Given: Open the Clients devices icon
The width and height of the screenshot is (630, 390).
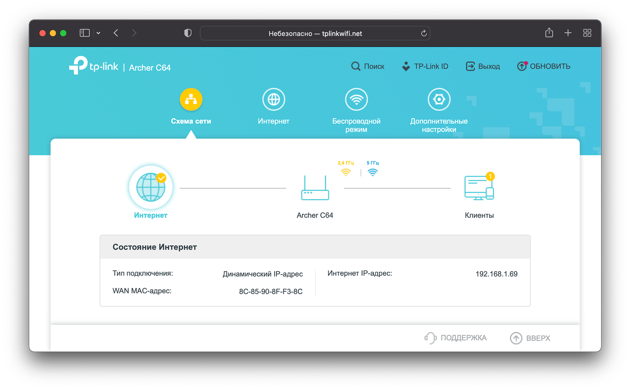Looking at the screenshot, I should 479,188.
